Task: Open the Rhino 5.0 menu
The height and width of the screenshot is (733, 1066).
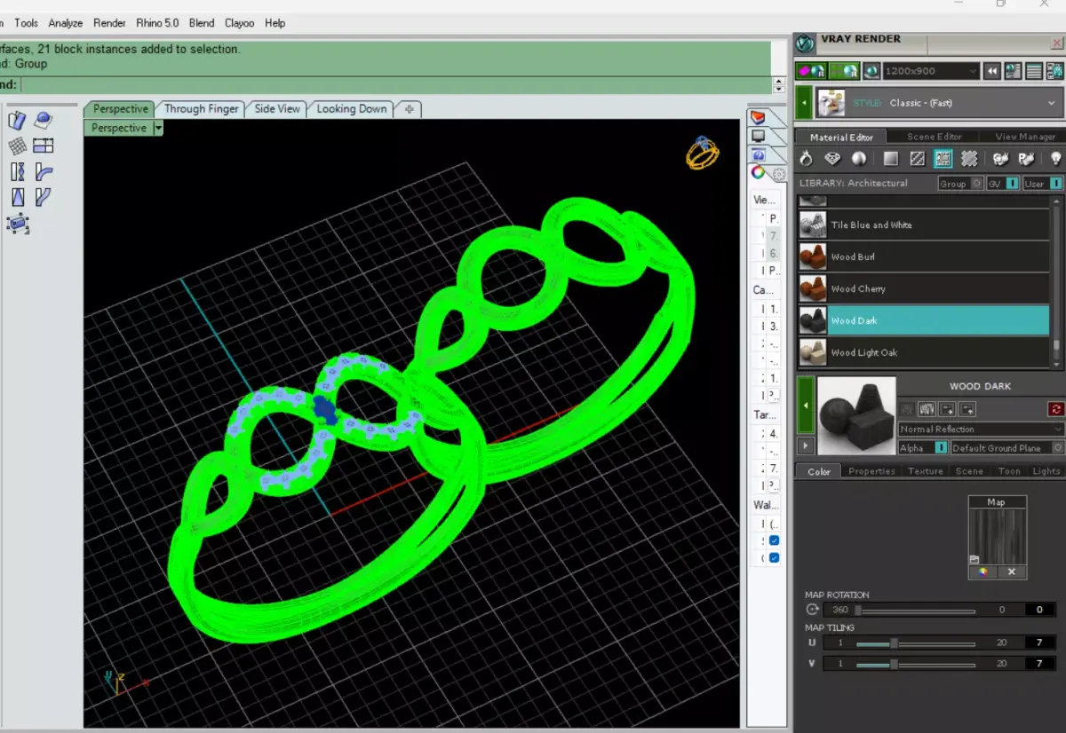Action: click(x=157, y=23)
